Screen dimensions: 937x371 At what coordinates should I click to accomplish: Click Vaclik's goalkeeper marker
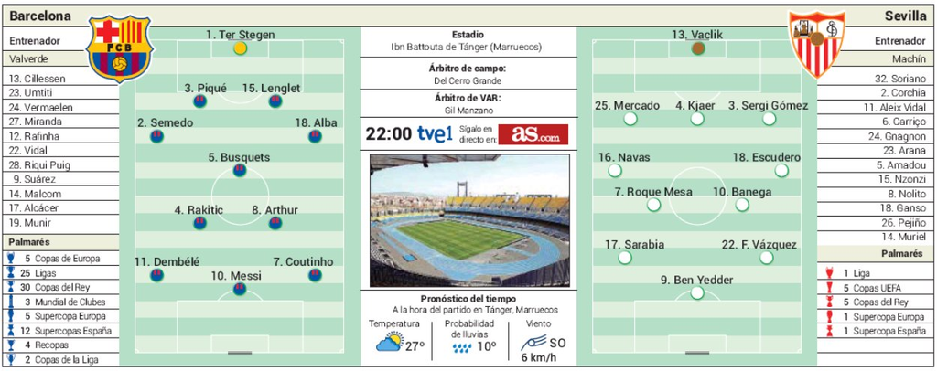697,48
